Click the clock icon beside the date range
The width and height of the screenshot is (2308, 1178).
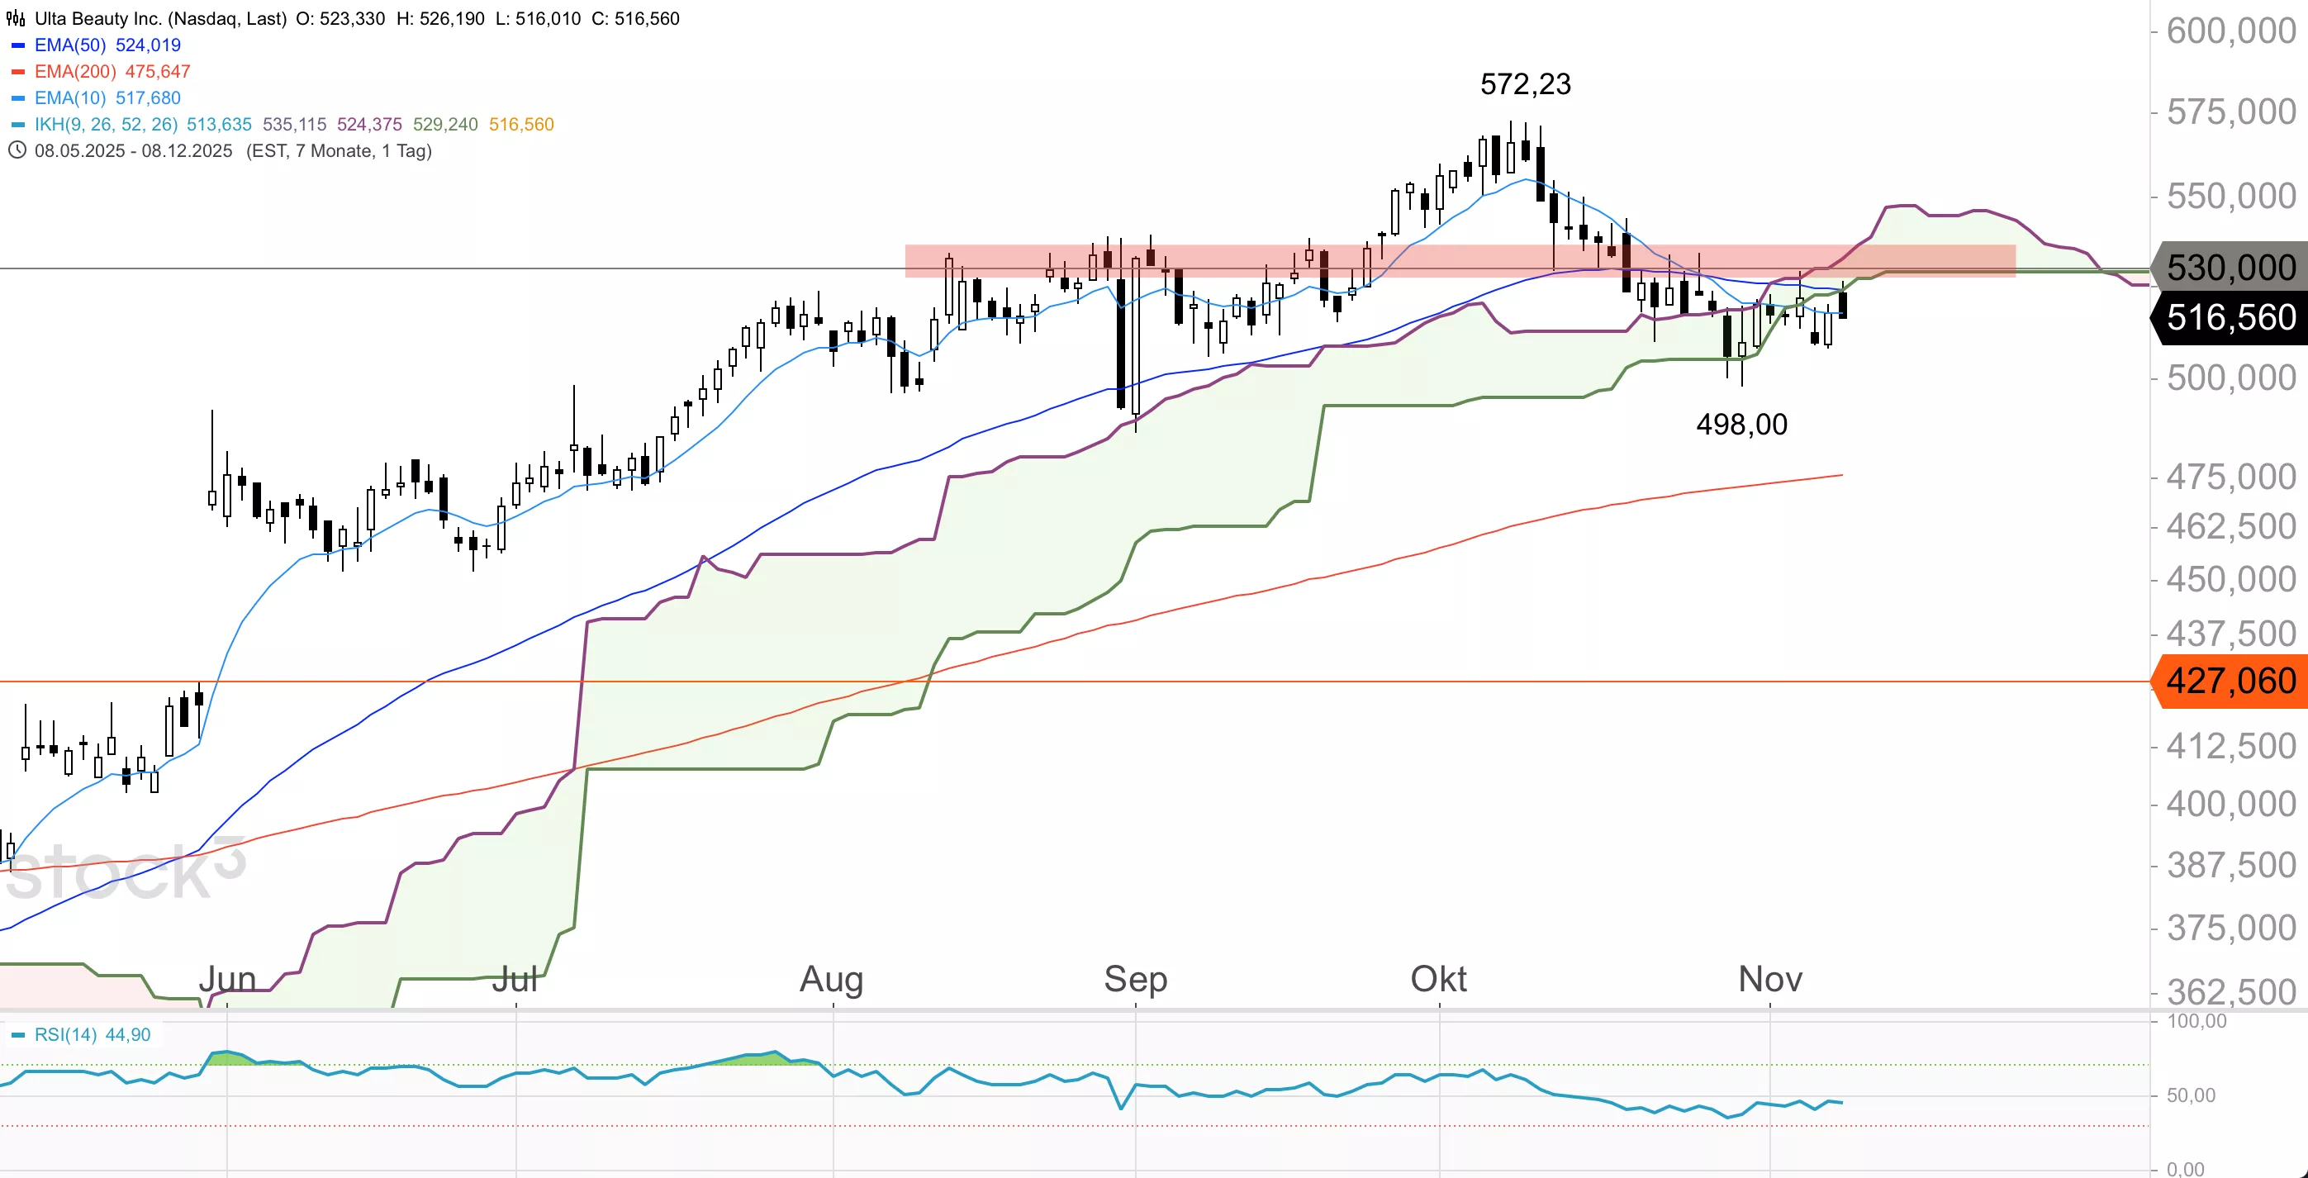coord(17,150)
